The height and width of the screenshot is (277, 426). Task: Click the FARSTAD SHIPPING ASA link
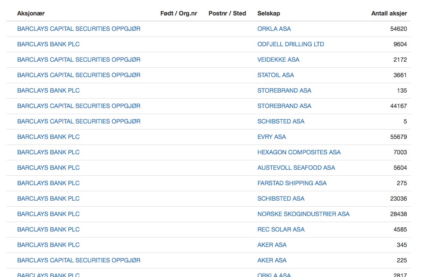click(x=292, y=183)
